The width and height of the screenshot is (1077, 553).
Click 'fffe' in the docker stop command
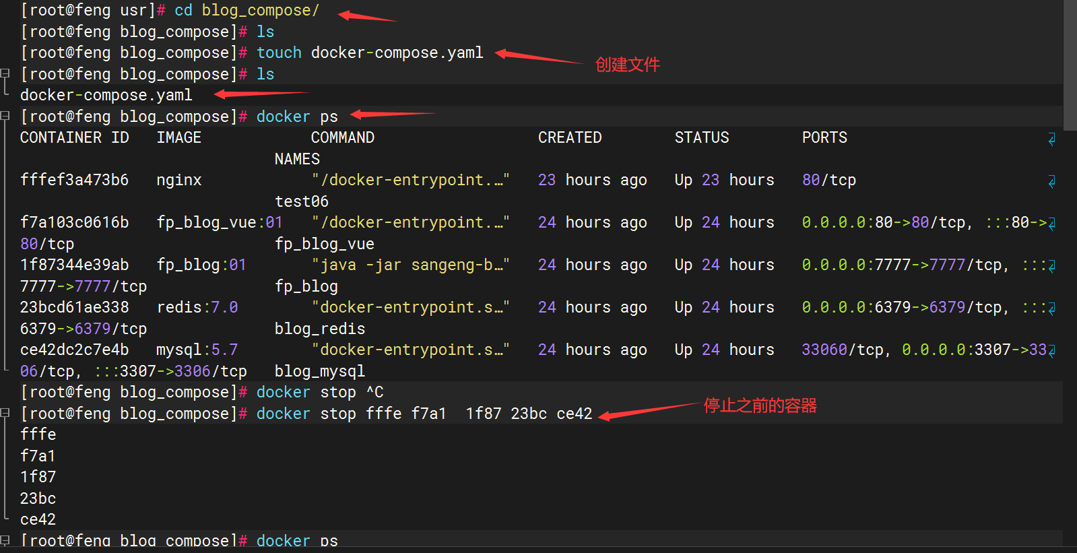(x=384, y=414)
